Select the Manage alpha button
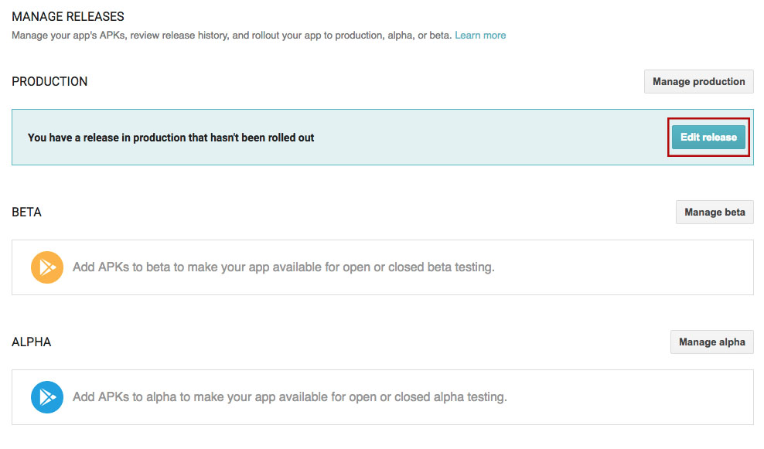The height and width of the screenshot is (449, 764). (x=711, y=342)
